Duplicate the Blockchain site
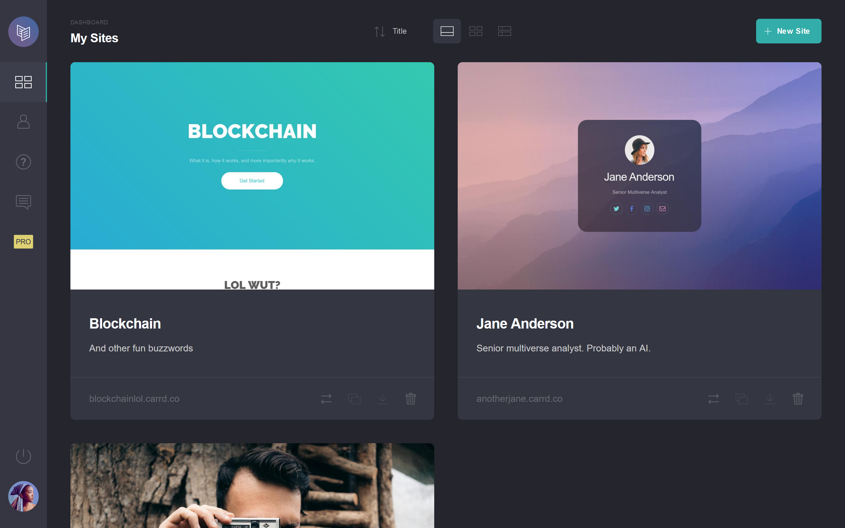 click(x=354, y=398)
